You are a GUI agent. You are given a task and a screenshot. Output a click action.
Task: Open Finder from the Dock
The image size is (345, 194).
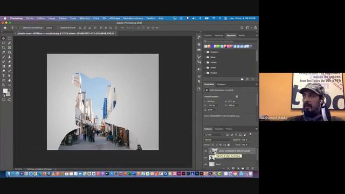click(x=9, y=174)
